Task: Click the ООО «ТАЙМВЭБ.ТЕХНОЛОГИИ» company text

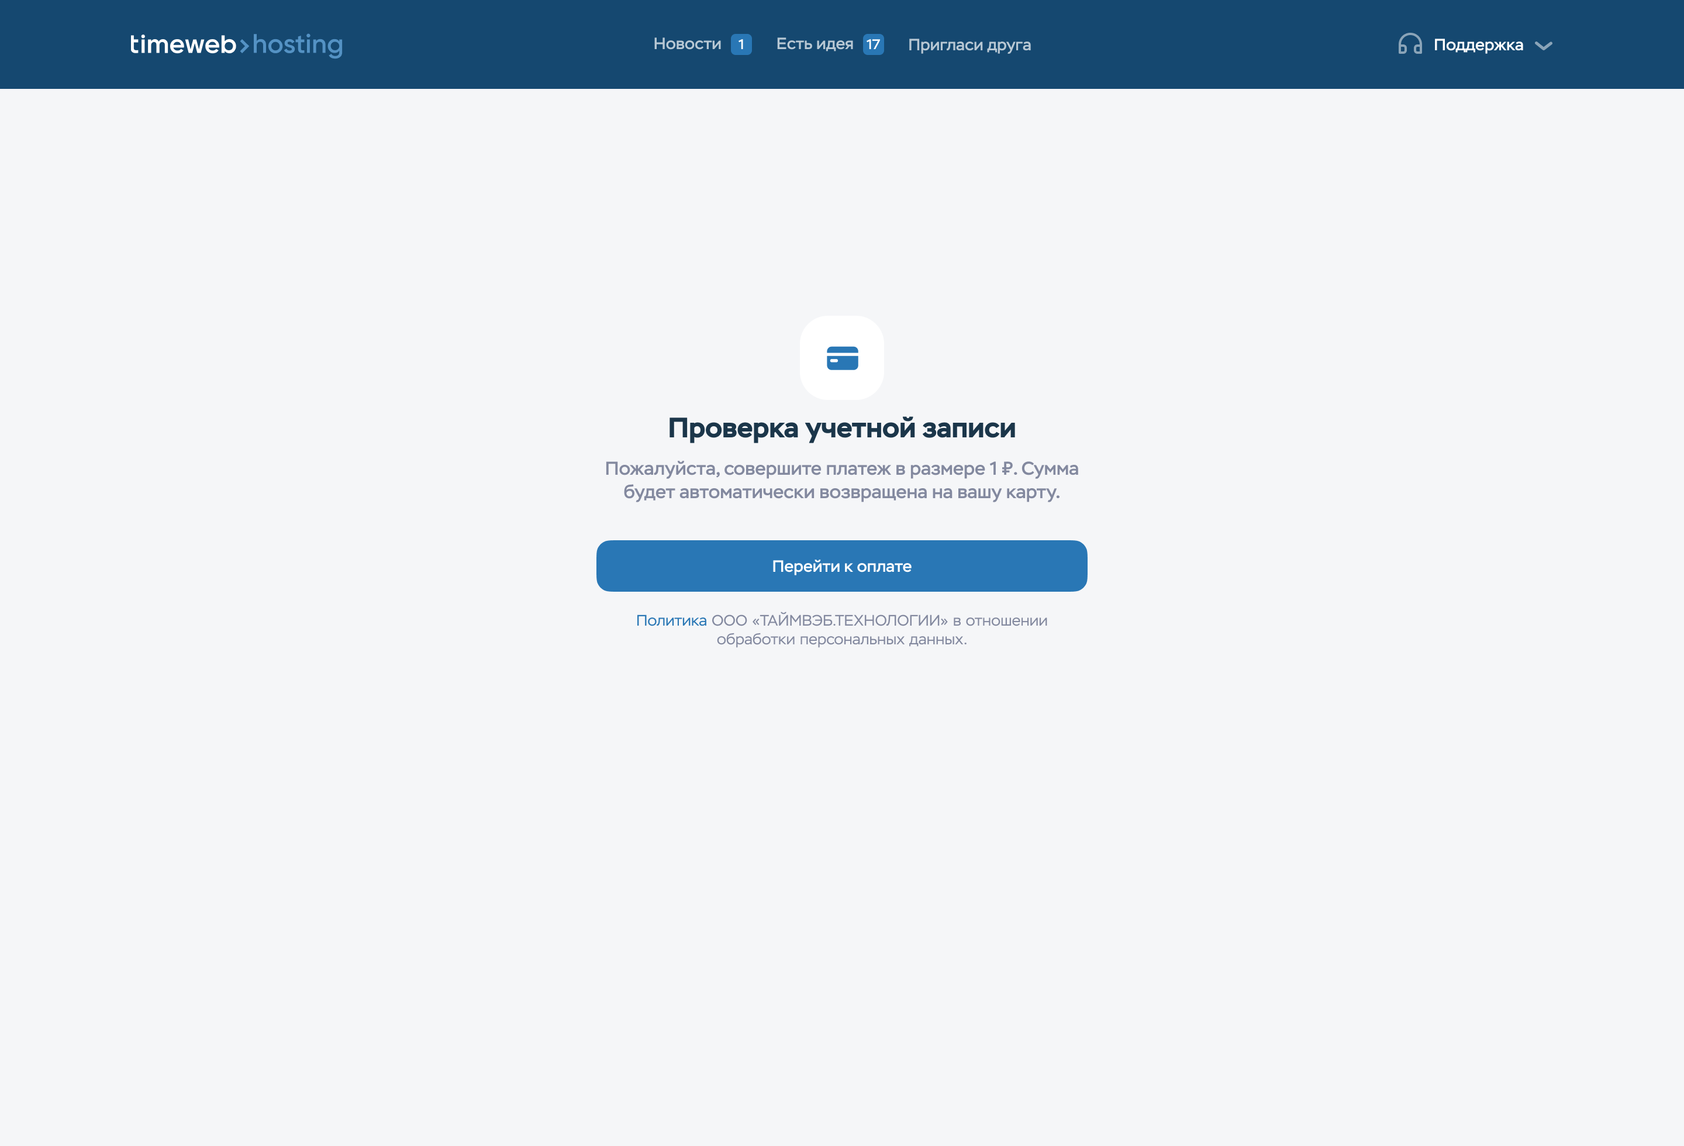Action: click(829, 620)
